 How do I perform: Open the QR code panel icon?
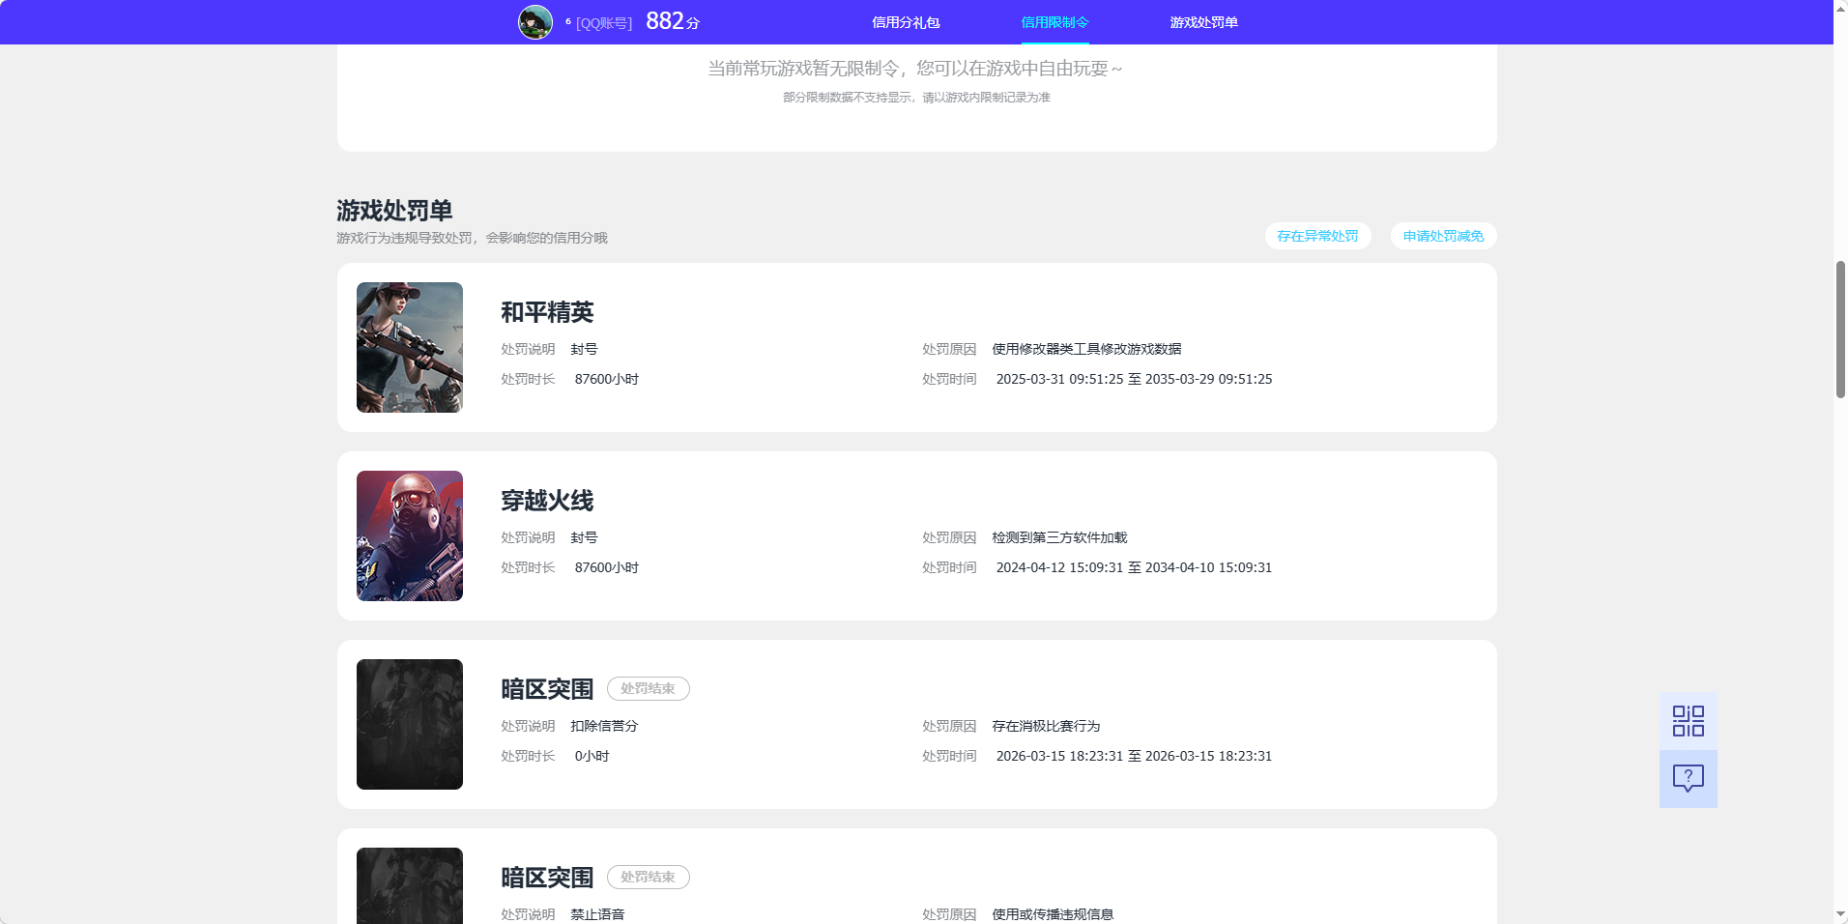[1687, 720]
